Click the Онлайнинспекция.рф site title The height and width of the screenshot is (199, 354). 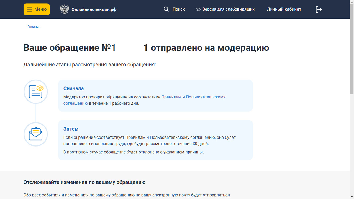tap(94, 9)
